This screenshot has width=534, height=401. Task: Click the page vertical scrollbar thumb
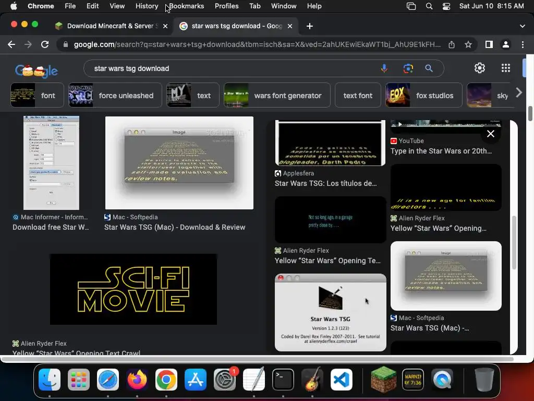coord(530,113)
